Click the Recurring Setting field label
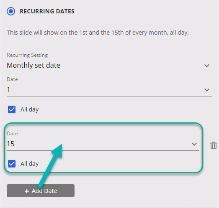 (27, 55)
